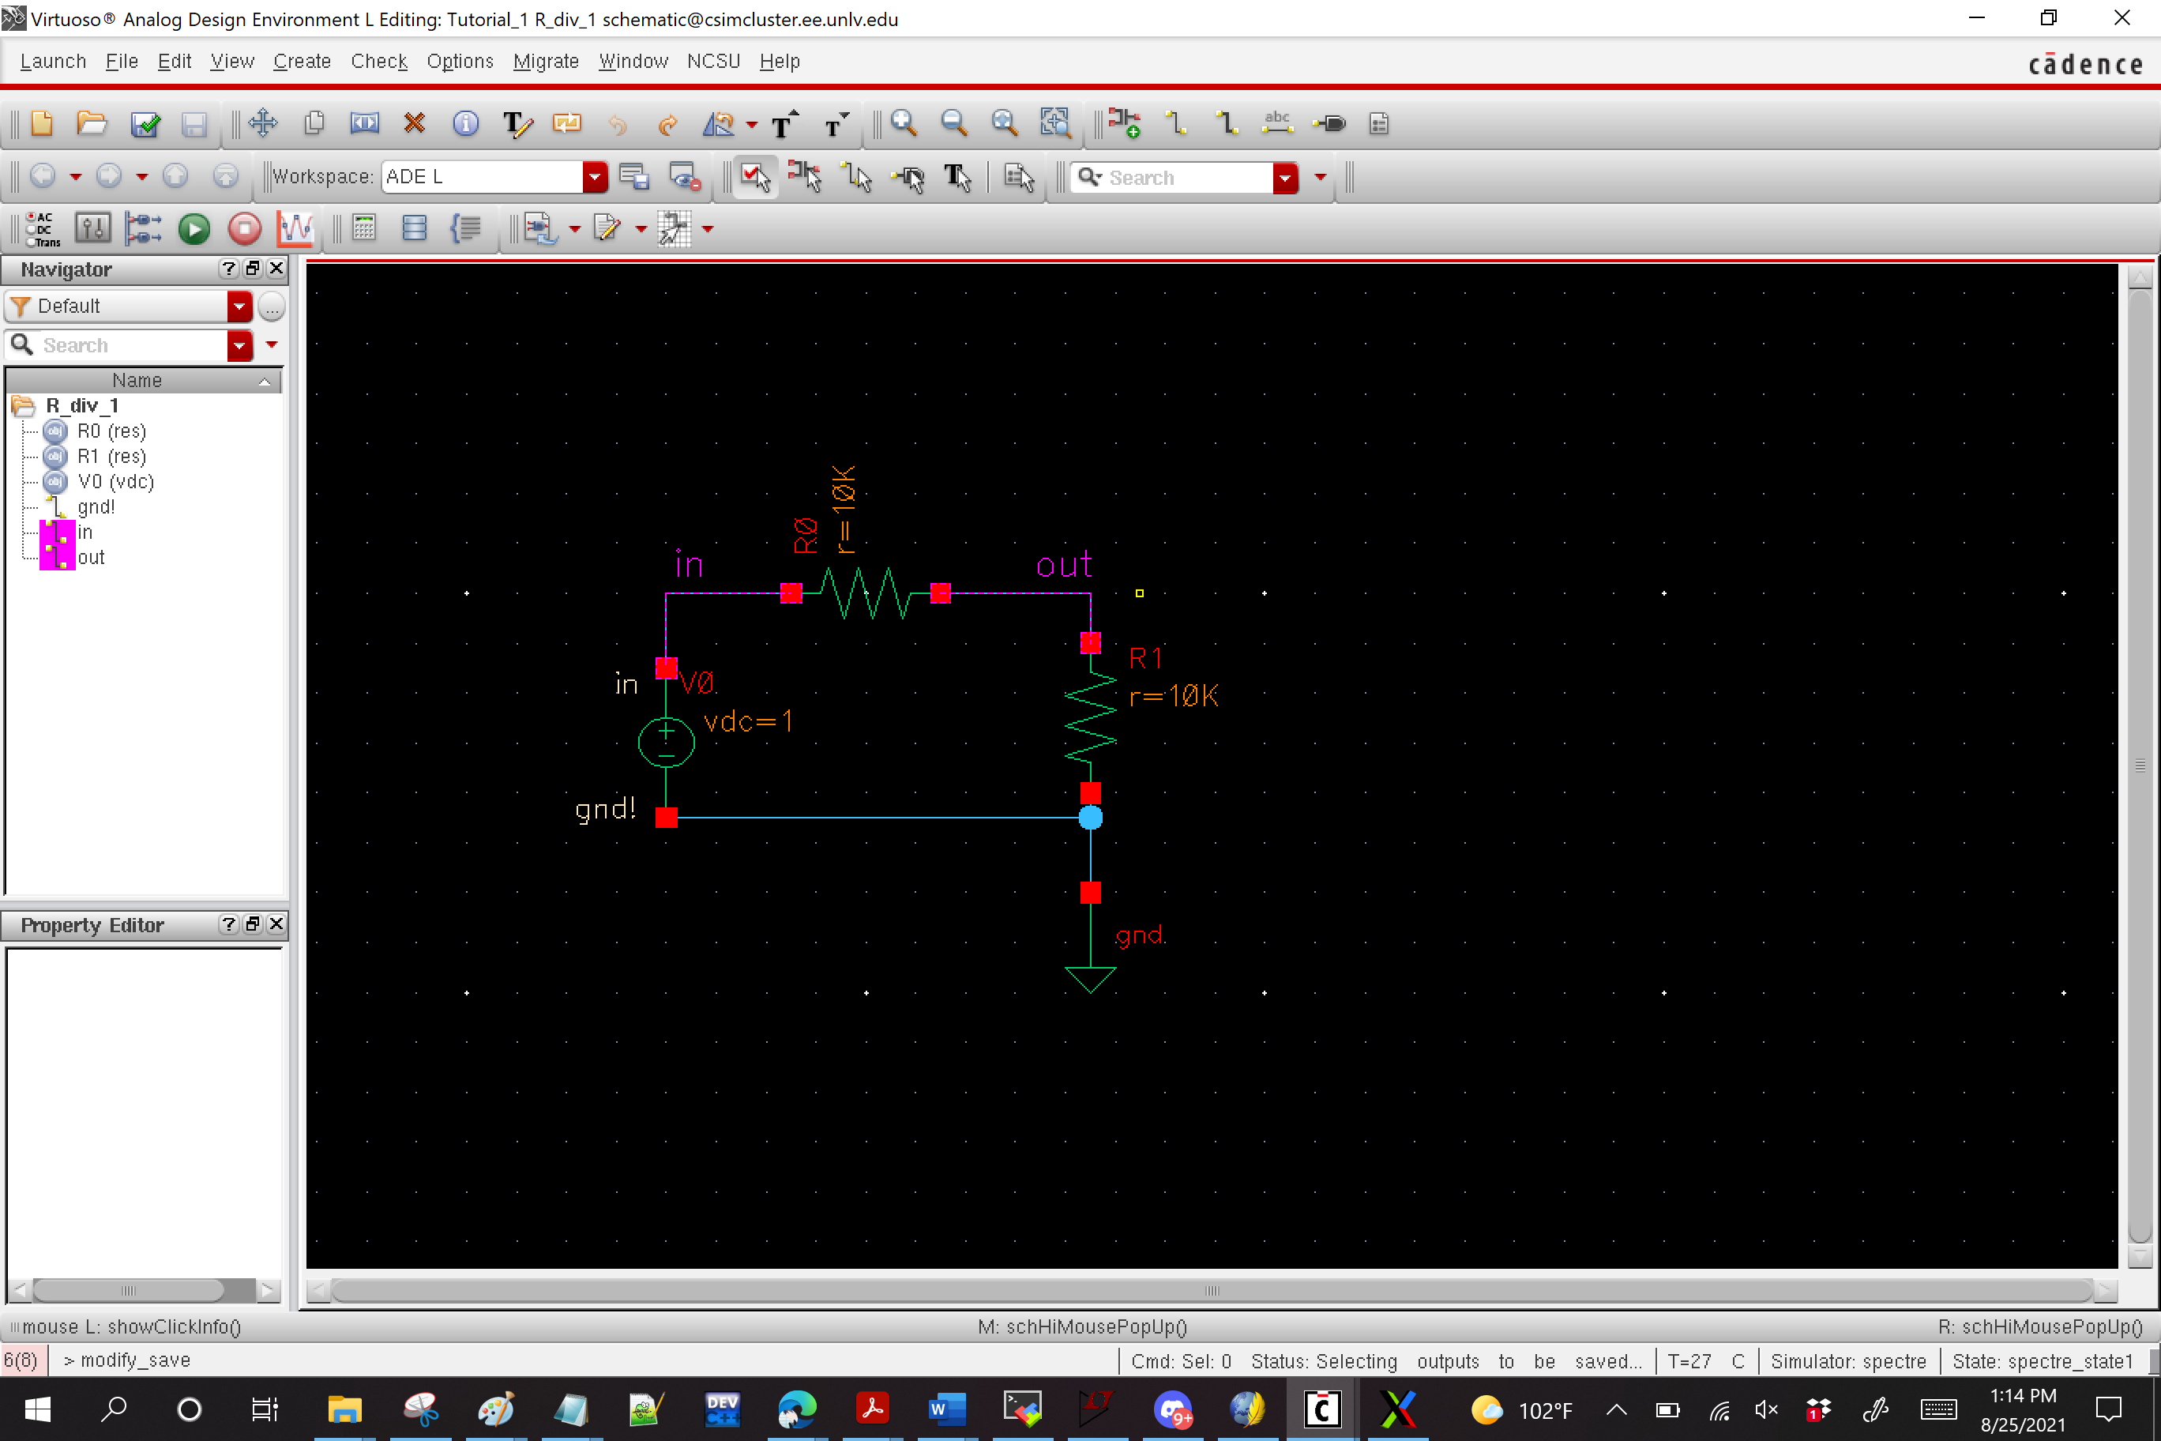Expand the Navigator Default filter dropdown

[x=239, y=306]
